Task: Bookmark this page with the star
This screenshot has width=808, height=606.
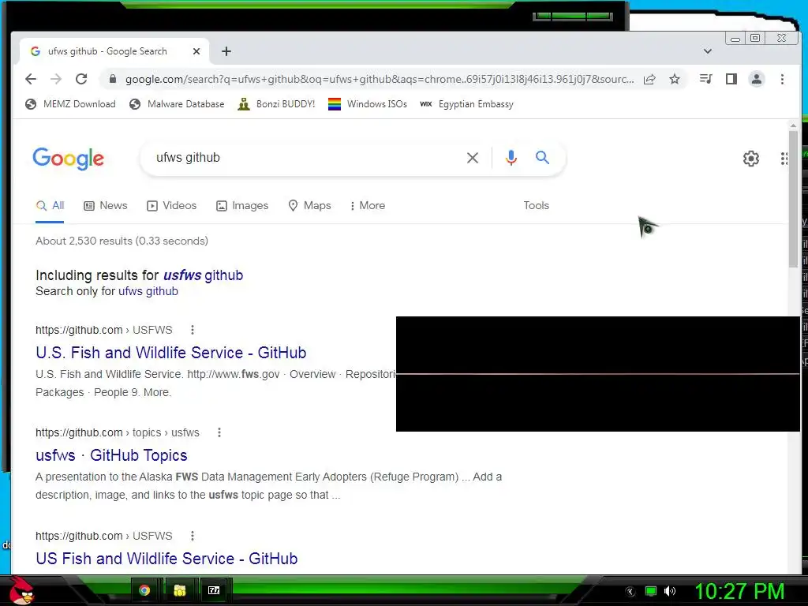Action: pyautogui.click(x=675, y=79)
